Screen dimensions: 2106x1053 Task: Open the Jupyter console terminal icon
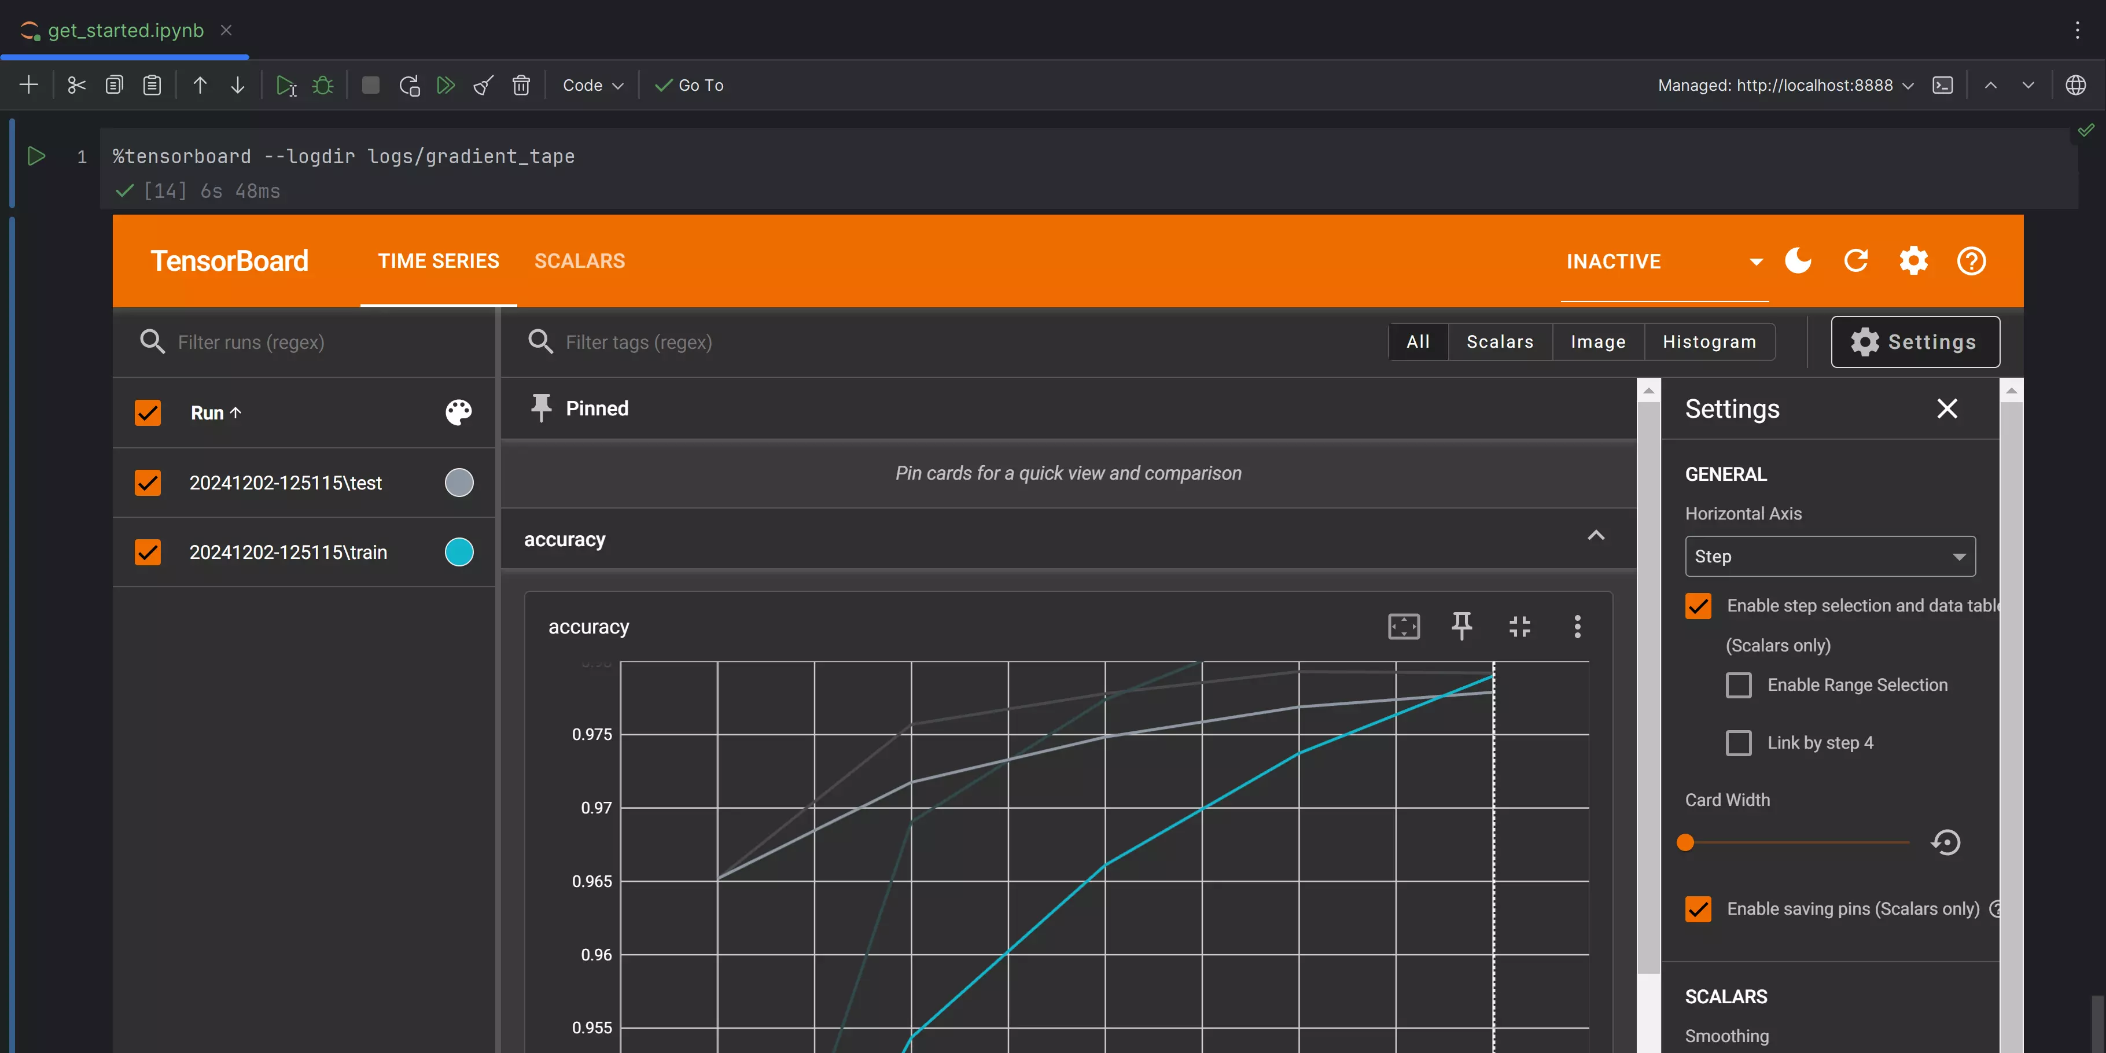1942,85
